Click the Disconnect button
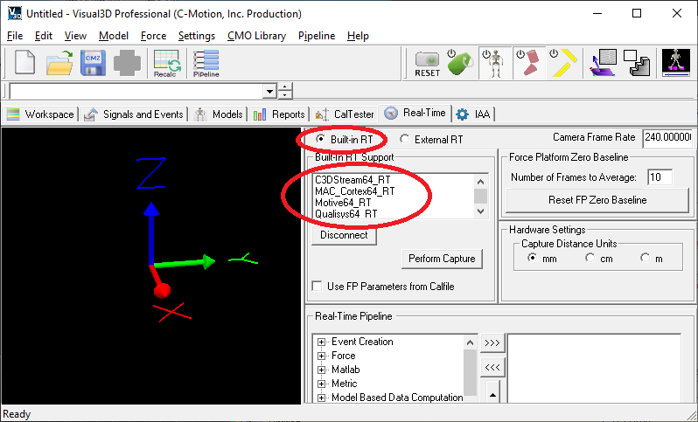This screenshot has height=422, width=698. (x=344, y=235)
